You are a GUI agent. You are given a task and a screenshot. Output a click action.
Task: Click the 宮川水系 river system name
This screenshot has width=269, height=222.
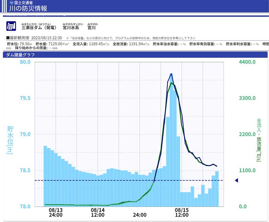[x=71, y=28]
